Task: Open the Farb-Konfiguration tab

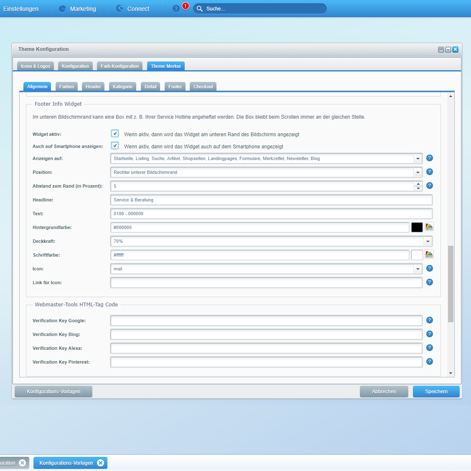Action: point(120,66)
